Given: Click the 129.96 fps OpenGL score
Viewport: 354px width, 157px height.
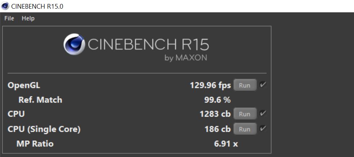Looking at the screenshot, I should coord(210,86).
